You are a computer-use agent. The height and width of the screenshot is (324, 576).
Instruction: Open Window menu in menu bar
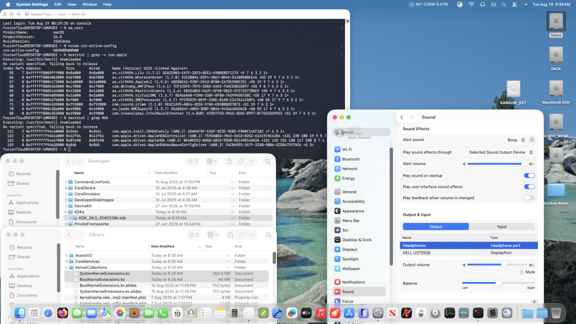click(90, 5)
